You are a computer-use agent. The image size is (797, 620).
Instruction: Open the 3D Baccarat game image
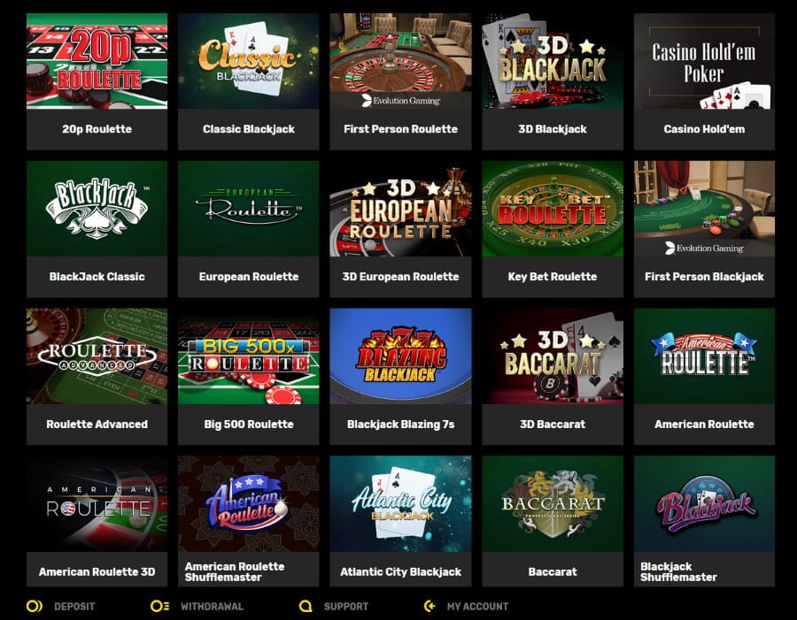coord(553,356)
